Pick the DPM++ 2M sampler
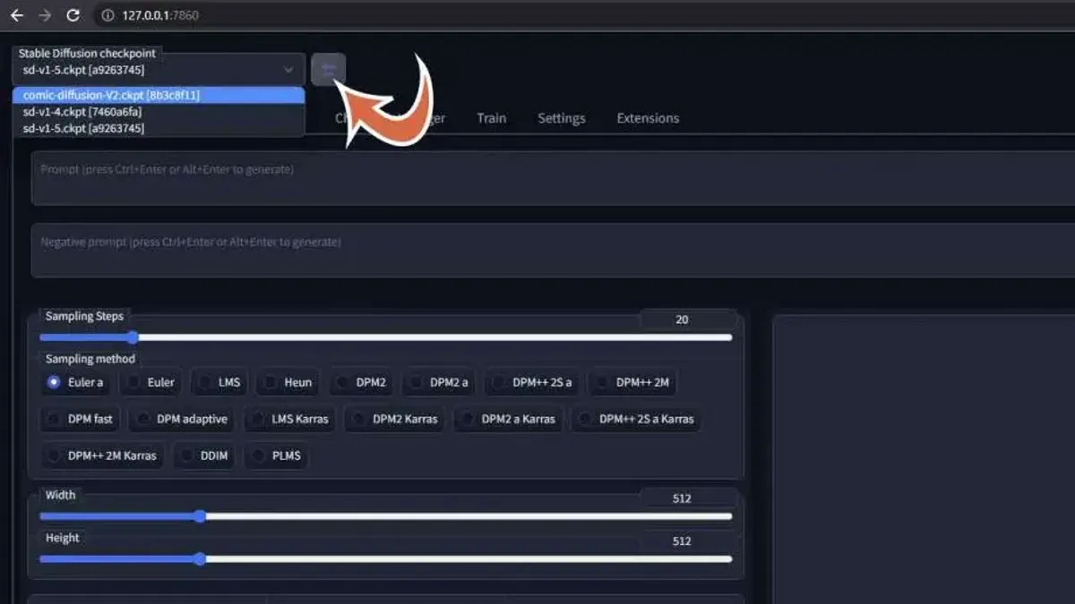The width and height of the screenshot is (1075, 604). tap(632, 382)
